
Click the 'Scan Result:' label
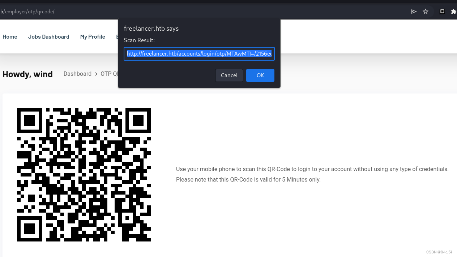tap(139, 40)
